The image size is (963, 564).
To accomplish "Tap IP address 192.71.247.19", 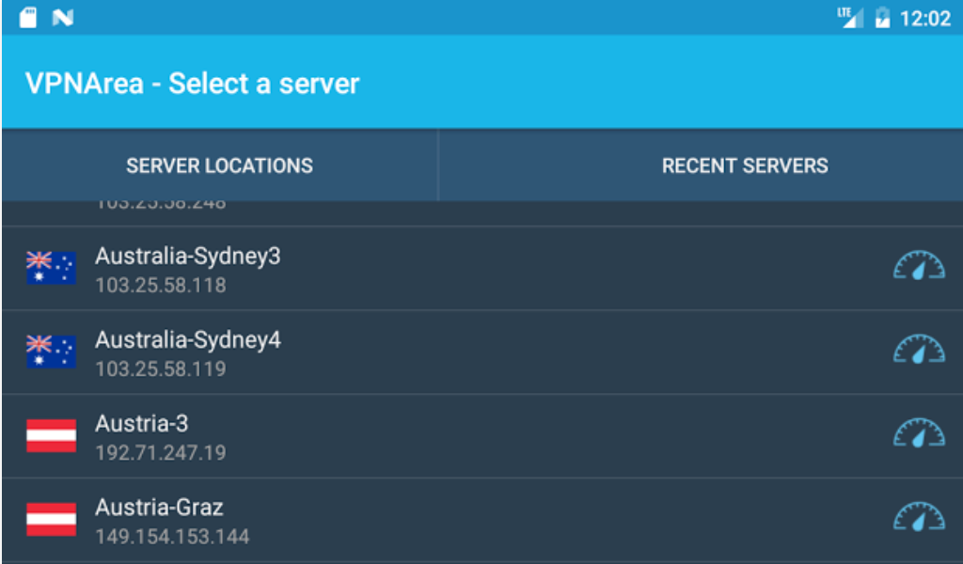I will pyautogui.click(x=160, y=453).
